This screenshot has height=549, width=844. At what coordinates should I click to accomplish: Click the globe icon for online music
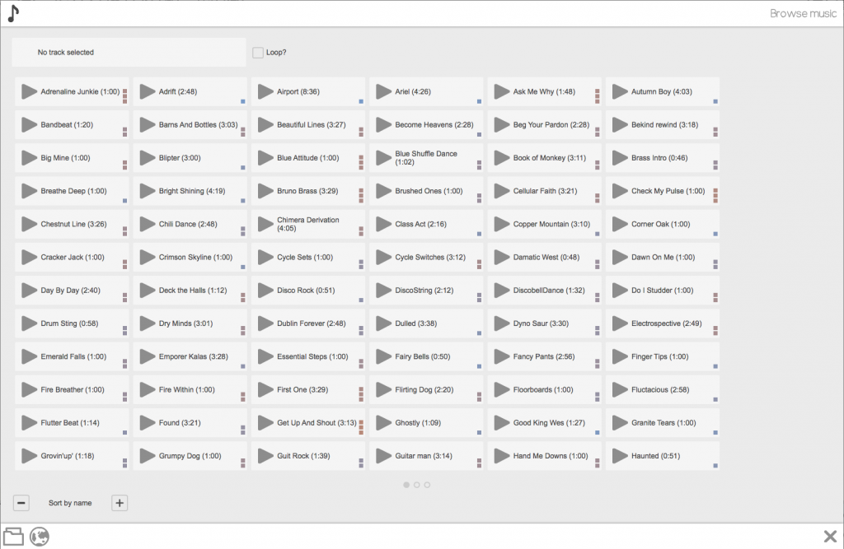click(x=38, y=536)
